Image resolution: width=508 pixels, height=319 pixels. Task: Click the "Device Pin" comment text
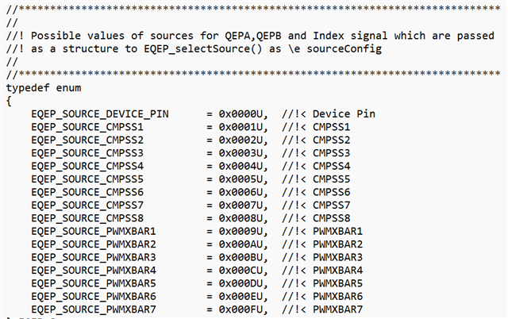344,113
